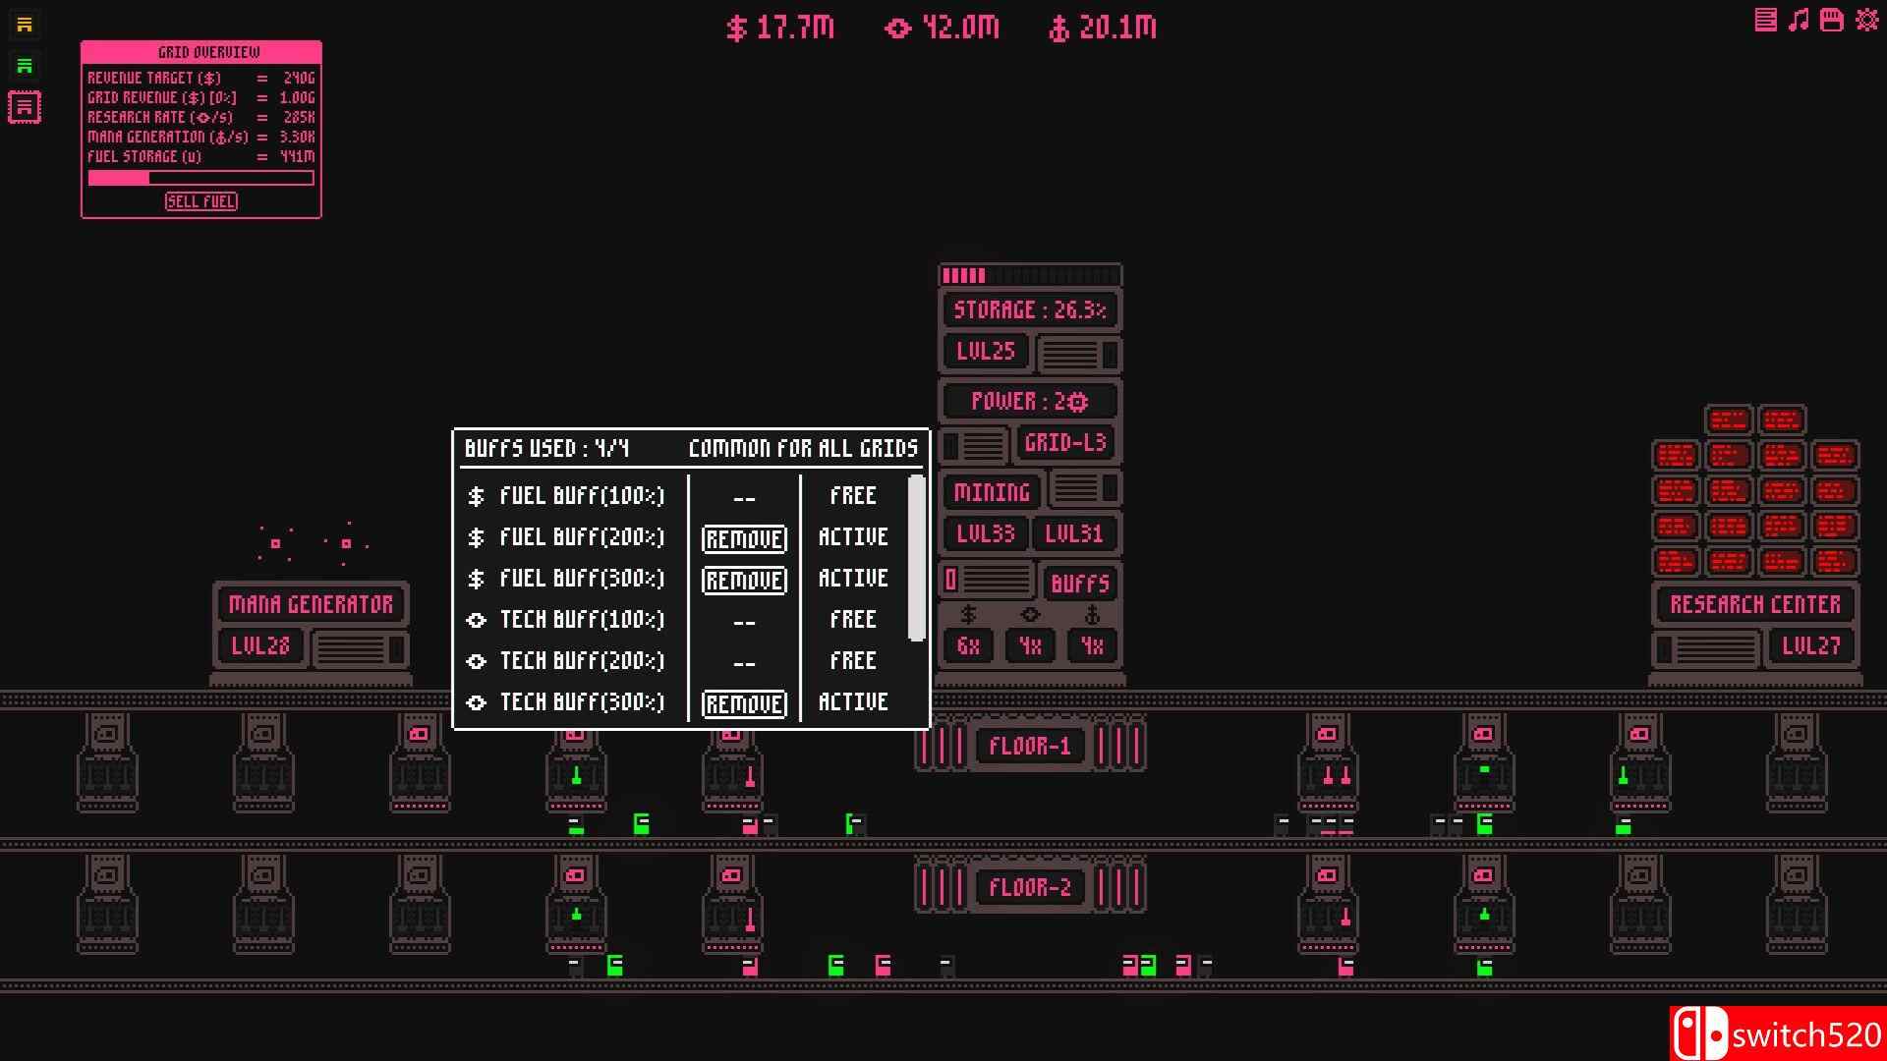Click the money total at top
Viewport: 1887px width, 1061px height.
point(781,28)
